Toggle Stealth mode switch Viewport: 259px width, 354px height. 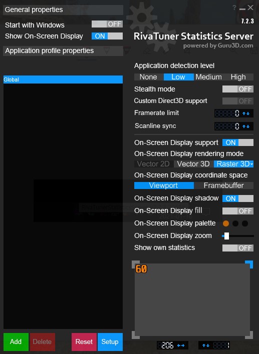(x=238, y=89)
